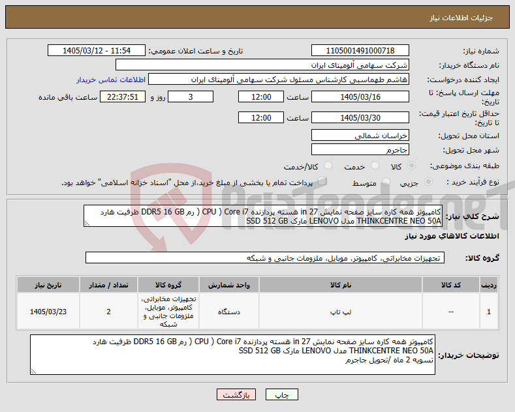Click the چاپ (print) button
Viewport: 515px width, 412px height.
pos(282,394)
